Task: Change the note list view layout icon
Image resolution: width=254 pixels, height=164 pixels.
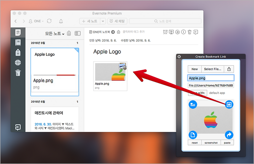Action: coord(77,34)
